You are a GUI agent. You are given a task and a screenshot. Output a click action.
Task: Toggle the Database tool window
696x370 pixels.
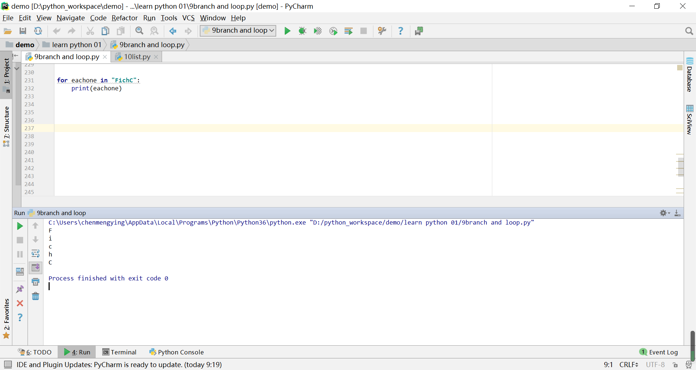[x=689, y=75]
